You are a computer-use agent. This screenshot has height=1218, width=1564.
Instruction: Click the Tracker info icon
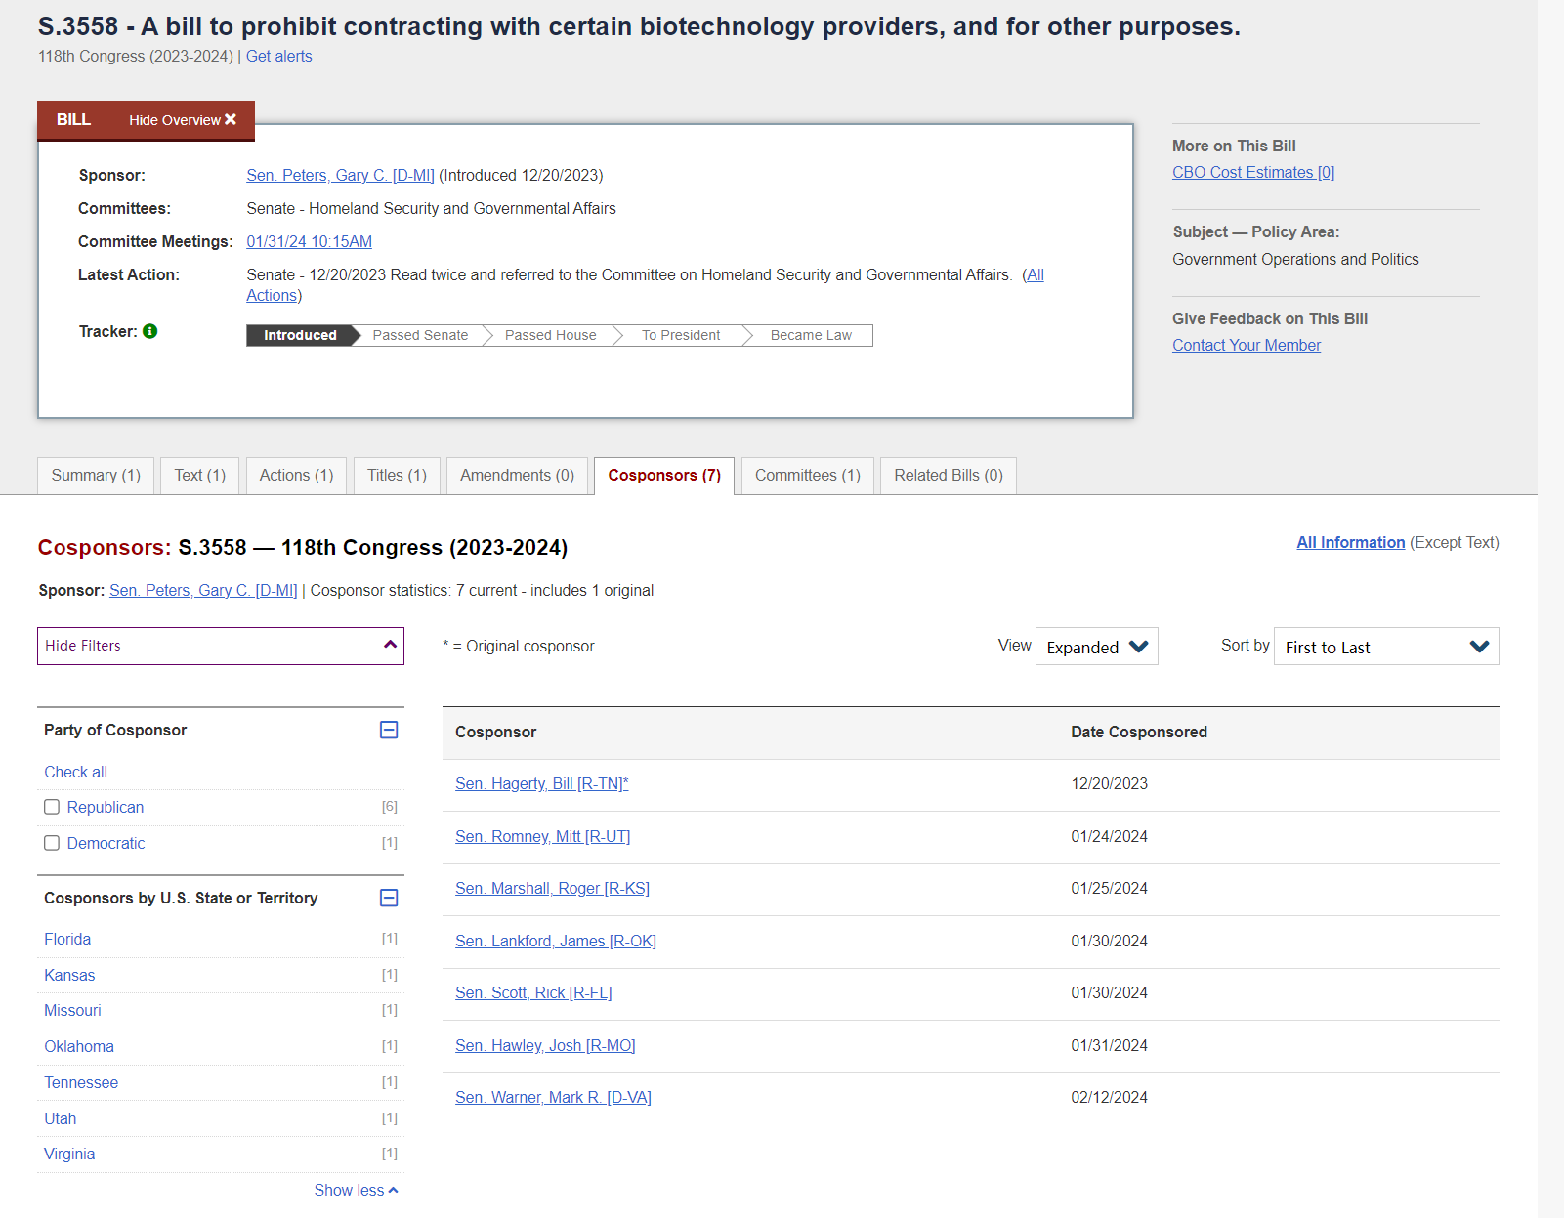click(x=149, y=331)
